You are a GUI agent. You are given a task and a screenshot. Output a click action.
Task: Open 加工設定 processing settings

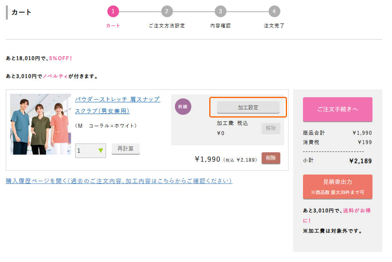click(248, 107)
